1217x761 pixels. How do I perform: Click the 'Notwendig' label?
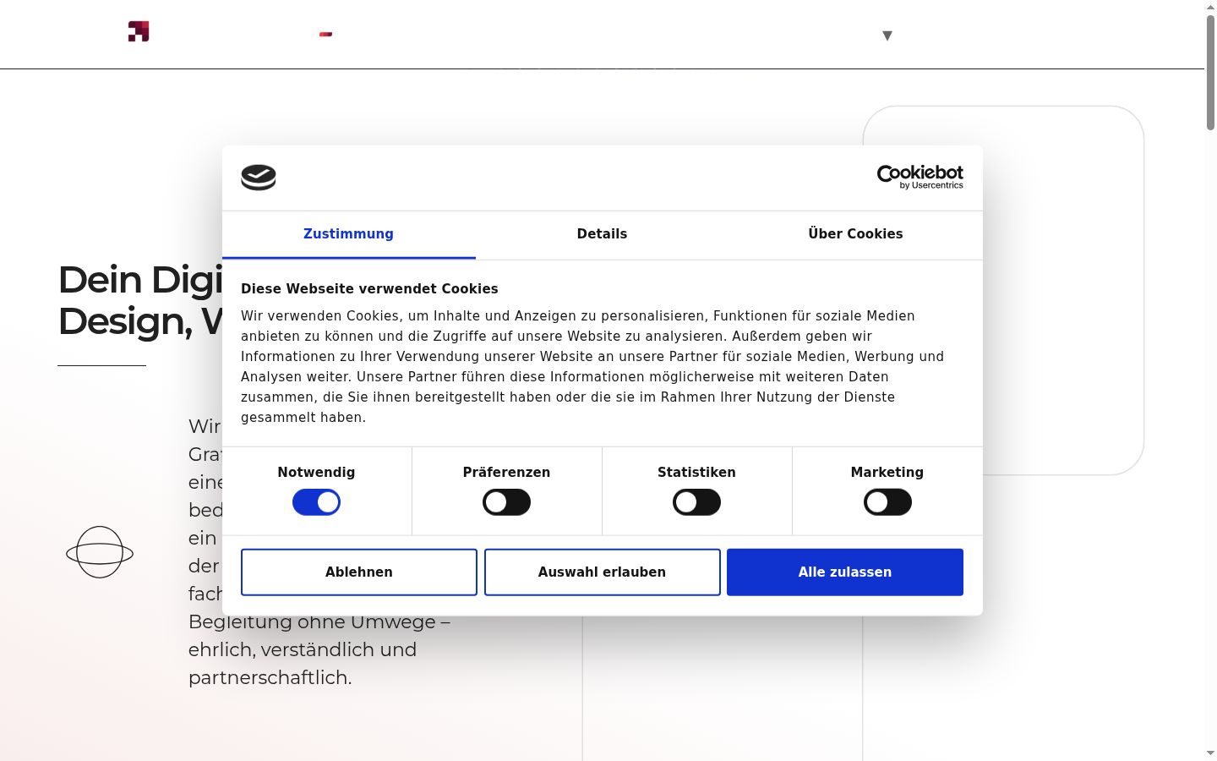point(316,473)
